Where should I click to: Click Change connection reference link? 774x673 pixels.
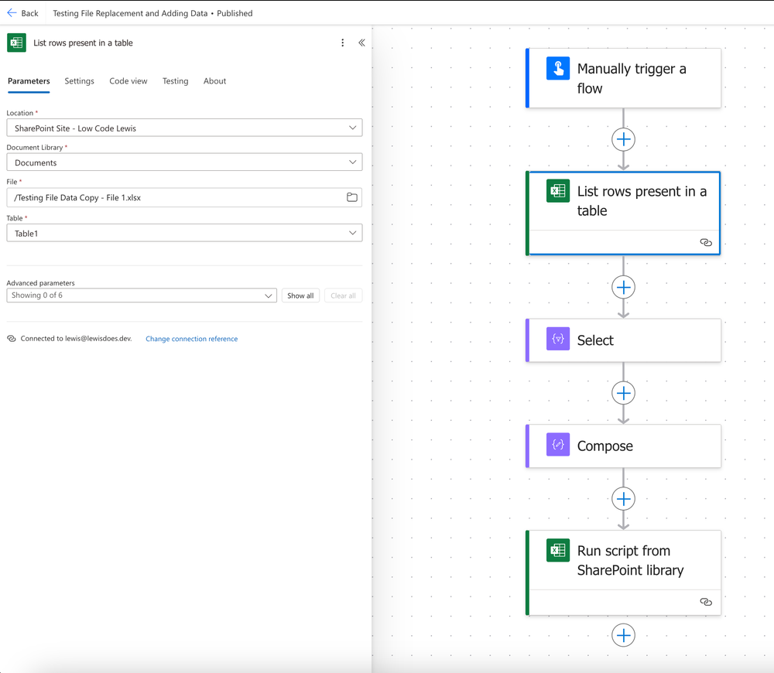[x=191, y=338]
